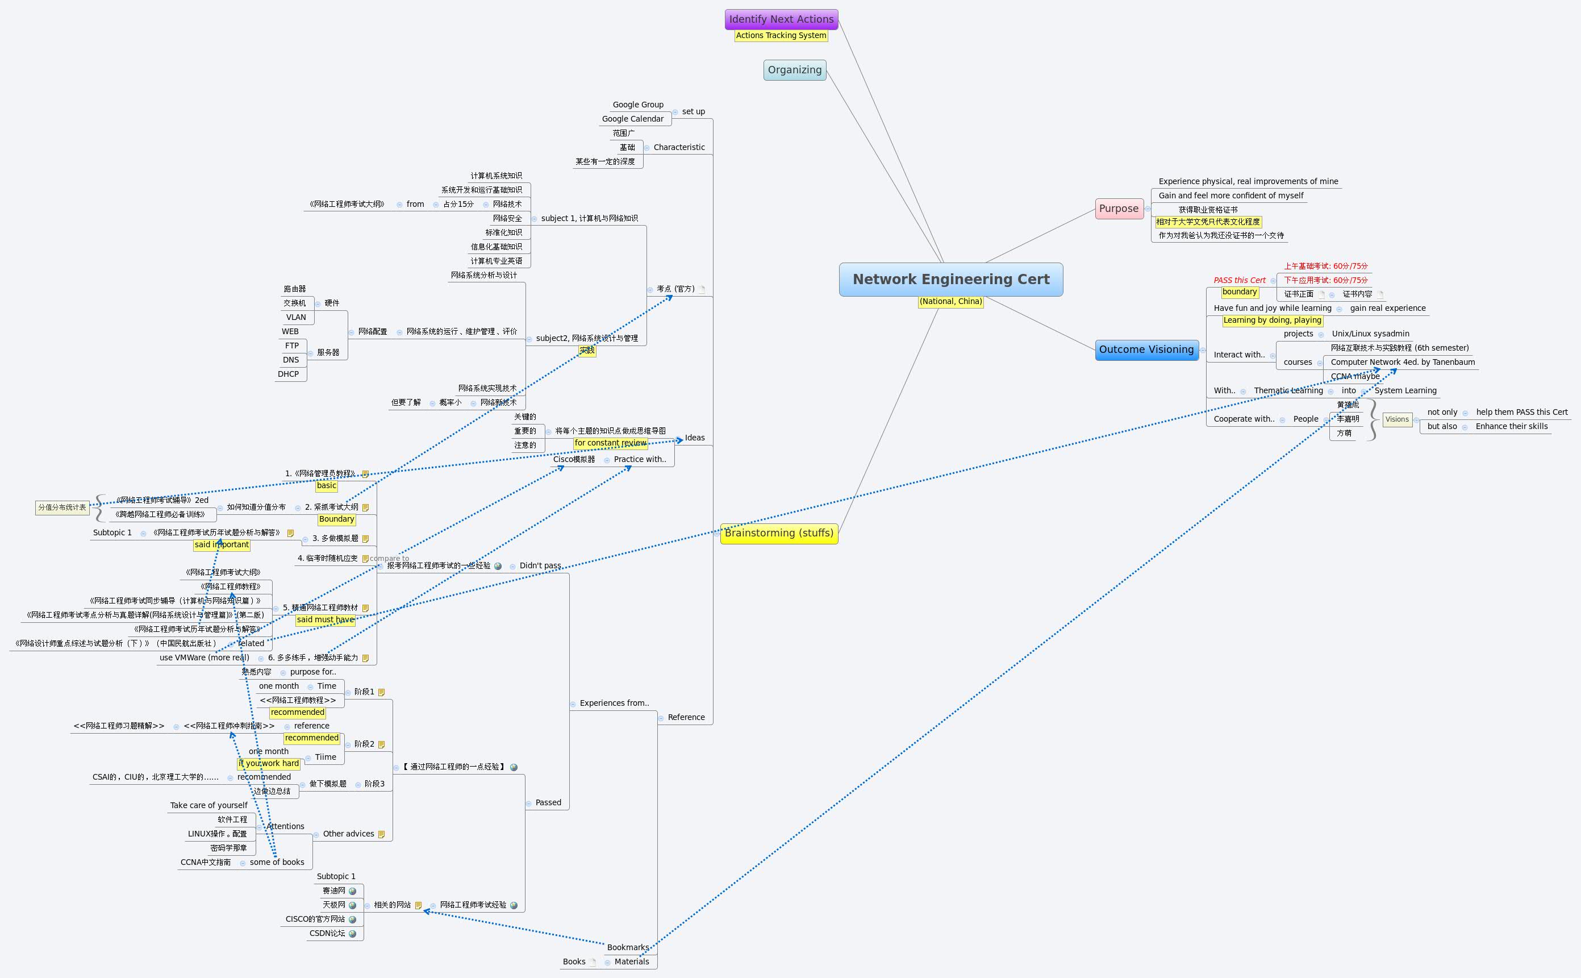Click the globe icon beside "CISCO的官方网站"

coord(352,919)
